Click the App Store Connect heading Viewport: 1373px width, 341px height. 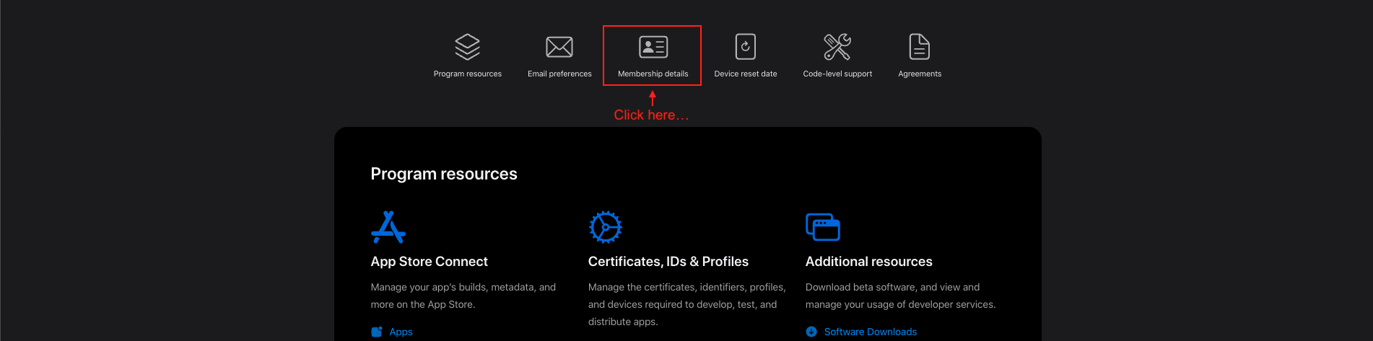click(x=429, y=262)
